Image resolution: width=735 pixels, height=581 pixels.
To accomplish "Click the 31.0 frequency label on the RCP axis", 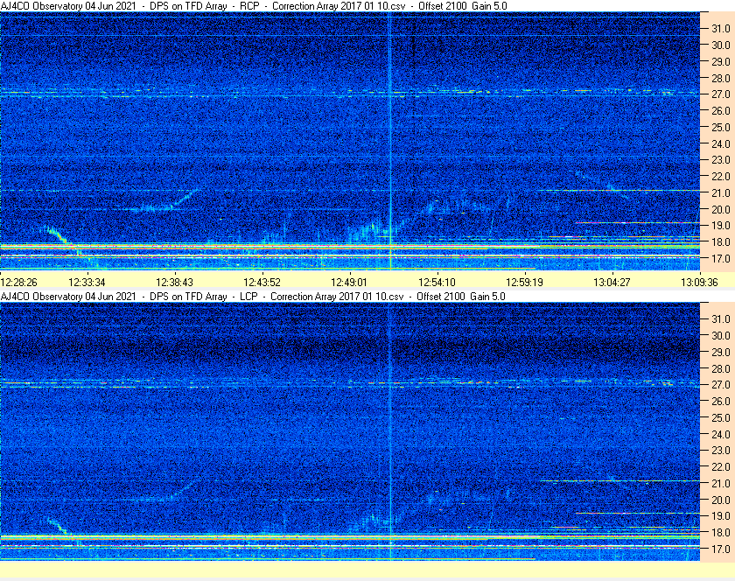I will [721, 29].
